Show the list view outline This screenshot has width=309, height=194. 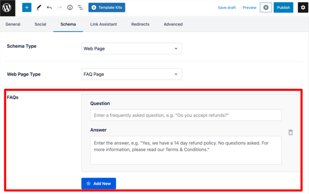pyautogui.click(x=80, y=7)
